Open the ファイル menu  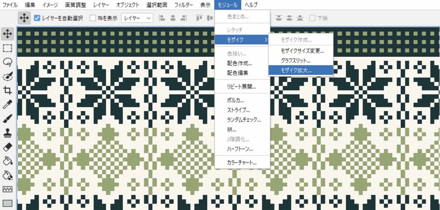click(10, 5)
